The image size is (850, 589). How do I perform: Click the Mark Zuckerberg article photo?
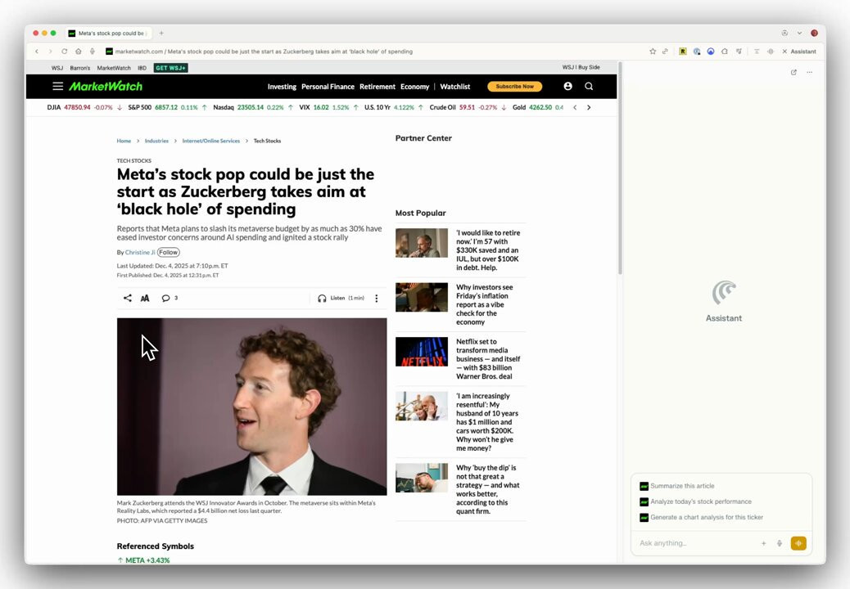click(x=251, y=406)
